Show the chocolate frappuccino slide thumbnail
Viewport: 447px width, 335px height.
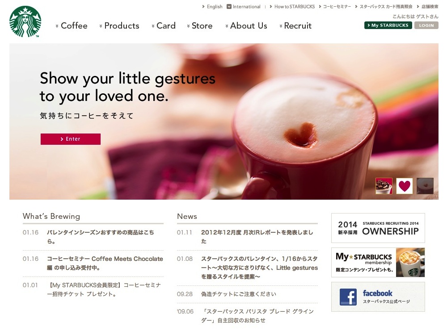(384, 186)
